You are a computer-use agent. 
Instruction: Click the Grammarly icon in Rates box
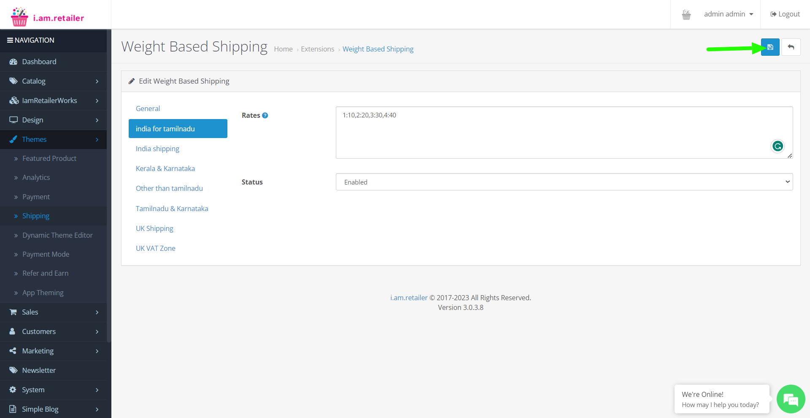pos(778,146)
